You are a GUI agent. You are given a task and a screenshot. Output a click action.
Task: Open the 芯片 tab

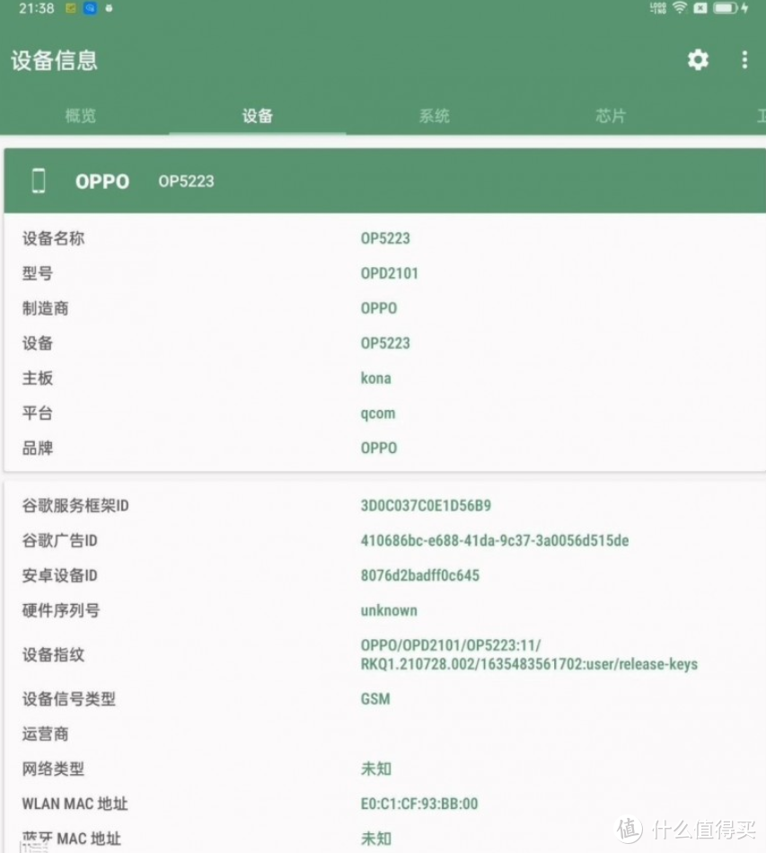tap(609, 115)
